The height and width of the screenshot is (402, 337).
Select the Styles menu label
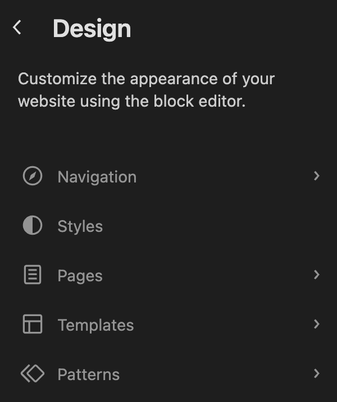80,226
